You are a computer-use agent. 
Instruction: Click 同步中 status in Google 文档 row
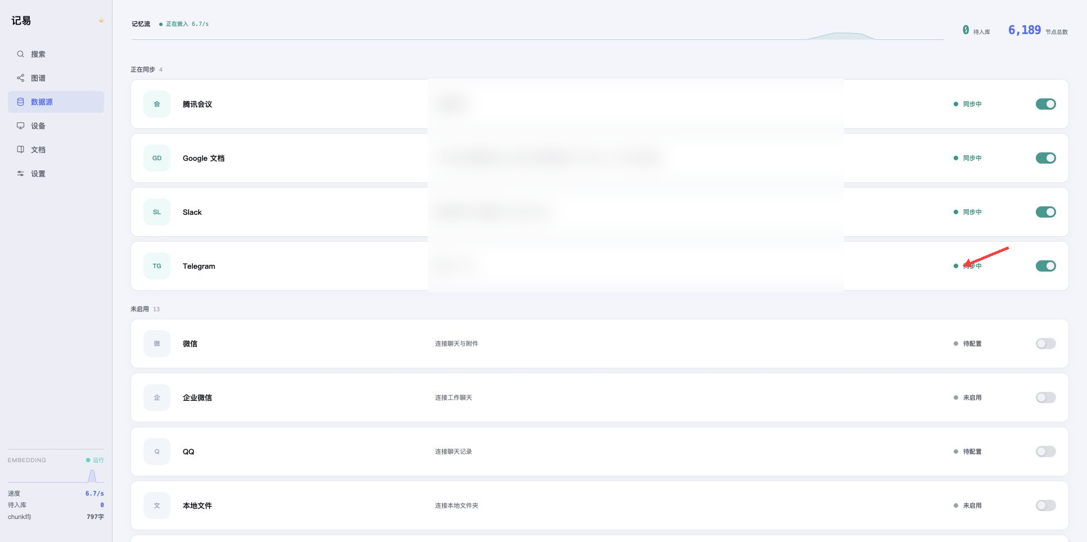click(x=968, y=158)
